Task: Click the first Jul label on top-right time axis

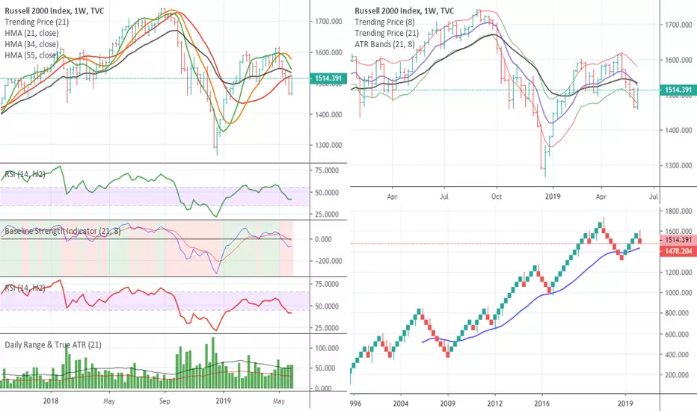Action: [443, 197]
